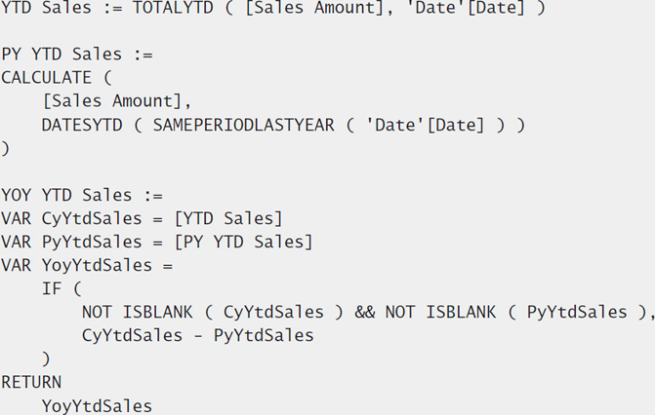
Task: Click the RETURN keyword
Action: pos(31,383)
